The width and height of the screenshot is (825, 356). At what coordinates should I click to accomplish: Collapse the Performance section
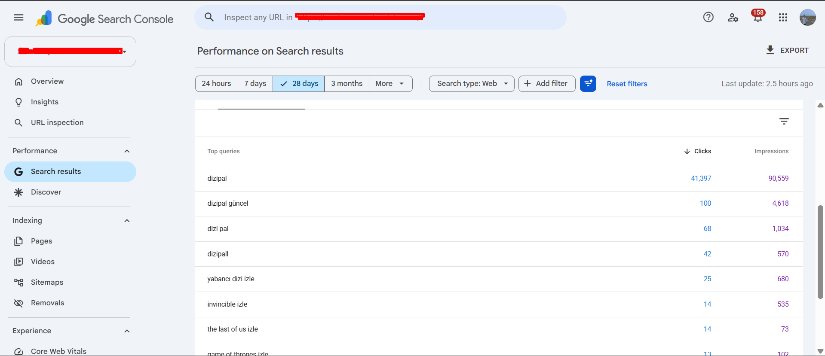[127, 151]
